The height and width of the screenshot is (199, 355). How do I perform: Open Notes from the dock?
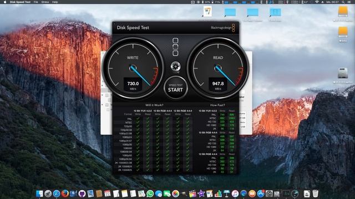(x=124, y=193)
